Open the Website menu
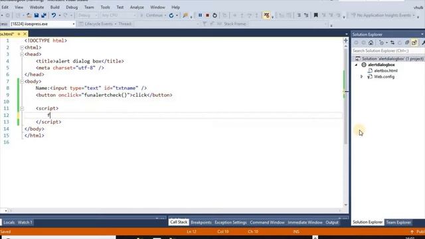This screenshot has width=425, height=239. coord(37,7)
